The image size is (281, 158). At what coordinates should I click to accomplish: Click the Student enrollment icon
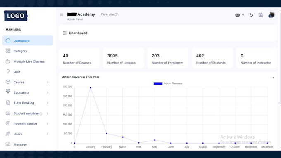point(8,113)
